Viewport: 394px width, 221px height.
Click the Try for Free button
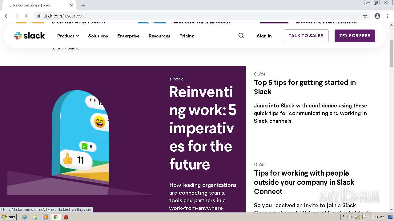(355, 36)
